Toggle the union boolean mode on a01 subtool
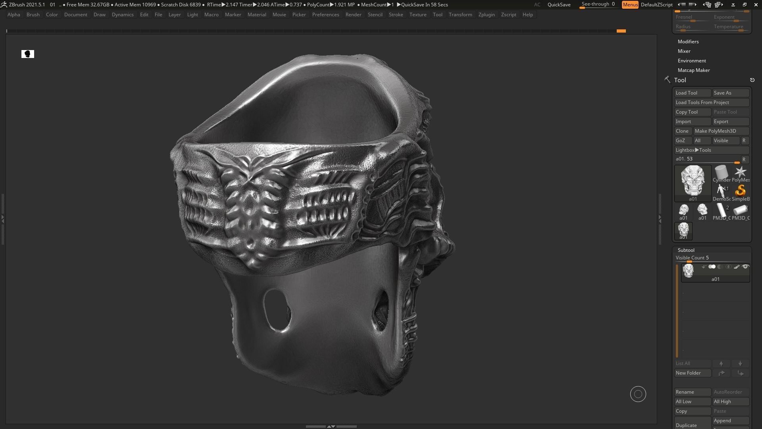The height and width of the screenshot is (429, 762). point(712,267)
